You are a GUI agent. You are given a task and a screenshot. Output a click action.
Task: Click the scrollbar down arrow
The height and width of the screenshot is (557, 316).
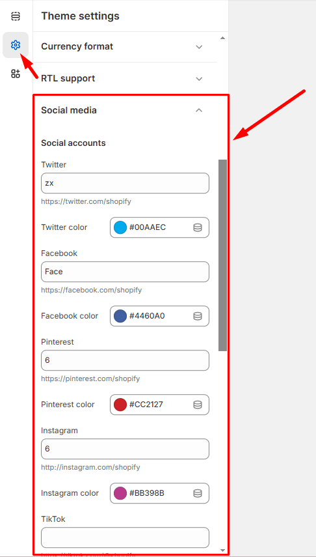pyautogui.click(x=222, y=550)
